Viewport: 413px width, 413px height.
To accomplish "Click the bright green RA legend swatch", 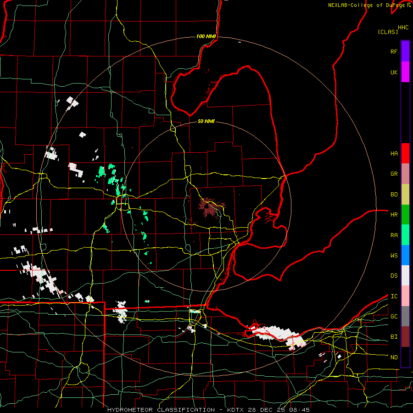I will pyautogui.click(x=405, y=235).
